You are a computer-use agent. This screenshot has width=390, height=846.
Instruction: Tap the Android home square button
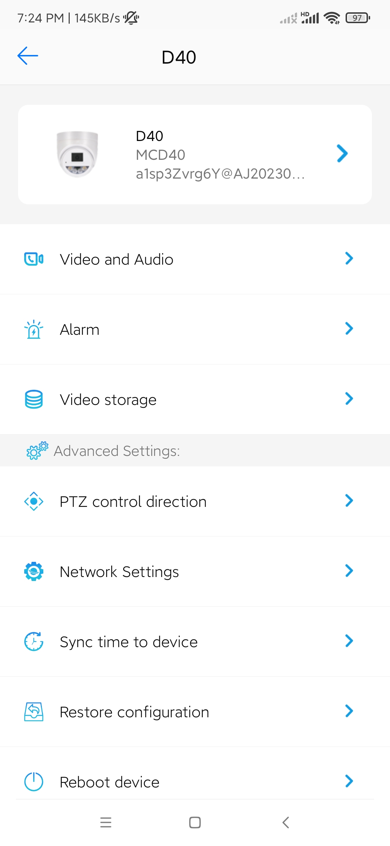tap(195, 822)
